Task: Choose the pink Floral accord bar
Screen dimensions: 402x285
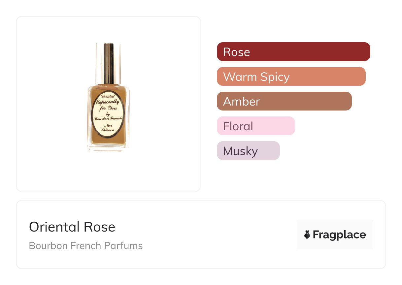Action: coord(255,126)
